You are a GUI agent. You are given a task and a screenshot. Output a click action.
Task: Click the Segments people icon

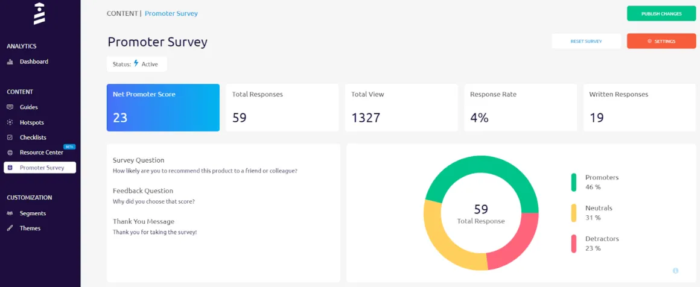coord(10,213)
